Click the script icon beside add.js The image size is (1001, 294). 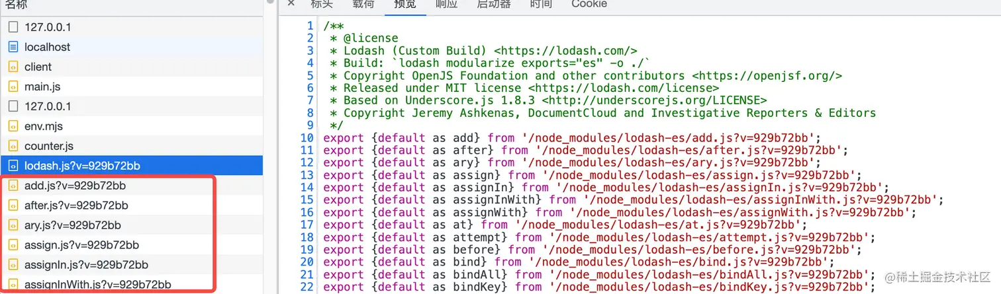[13, 186]
